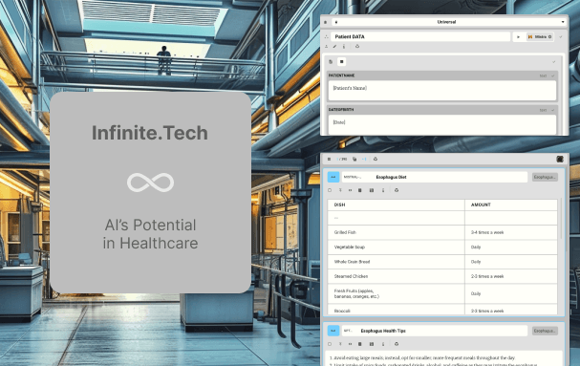Click the blue AI badge of Esophagus Health Tips
This screenshot has width=580, height=366.
333,331
